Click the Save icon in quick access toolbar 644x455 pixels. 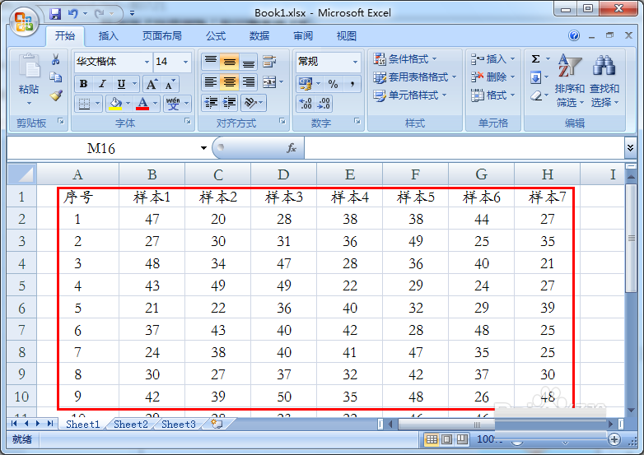tap(55, 14)
